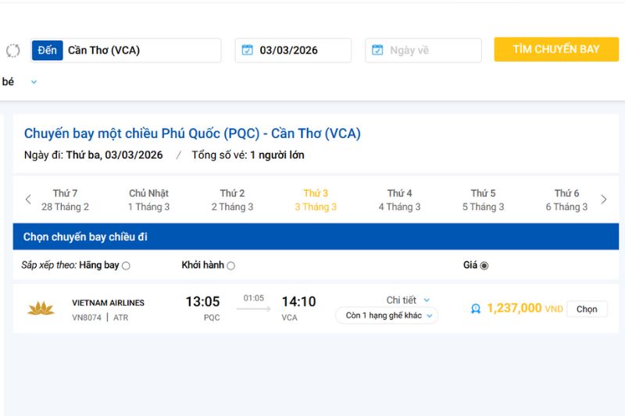This screenshot has height=416, width=625.
Task: Click the Vietnam Airlines lotus logo
Action: coord(41,308)
